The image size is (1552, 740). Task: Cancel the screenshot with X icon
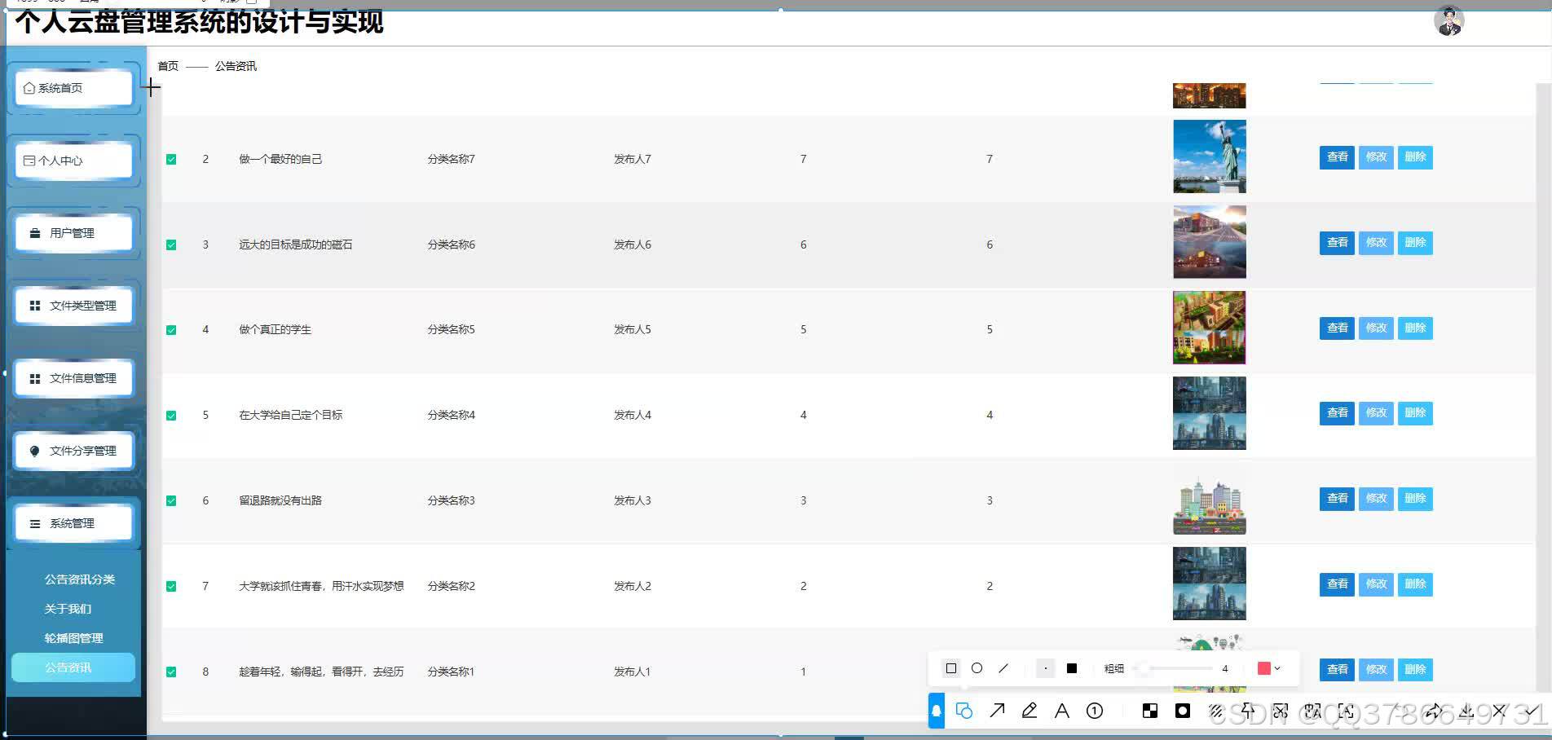point(1499,711)
